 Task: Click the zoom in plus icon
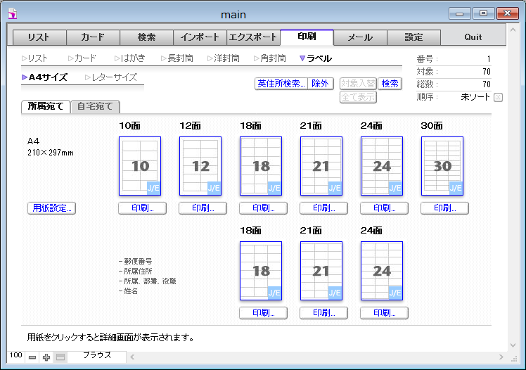[46, 357]
